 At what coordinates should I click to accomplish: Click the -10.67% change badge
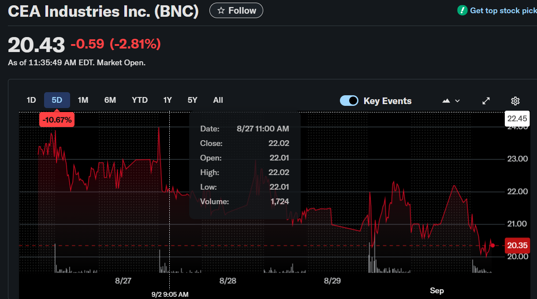(x=57, y=120)
